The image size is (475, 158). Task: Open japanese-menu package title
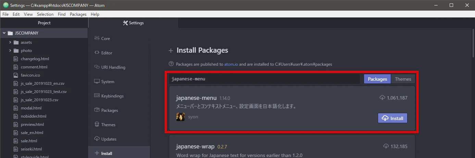pos(196,98)
